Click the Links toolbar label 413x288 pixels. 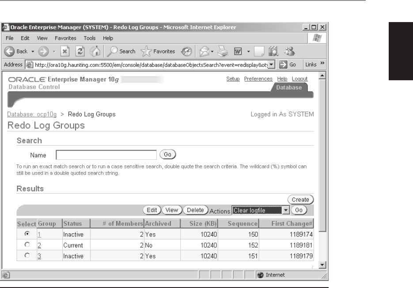tap(311, 65)
